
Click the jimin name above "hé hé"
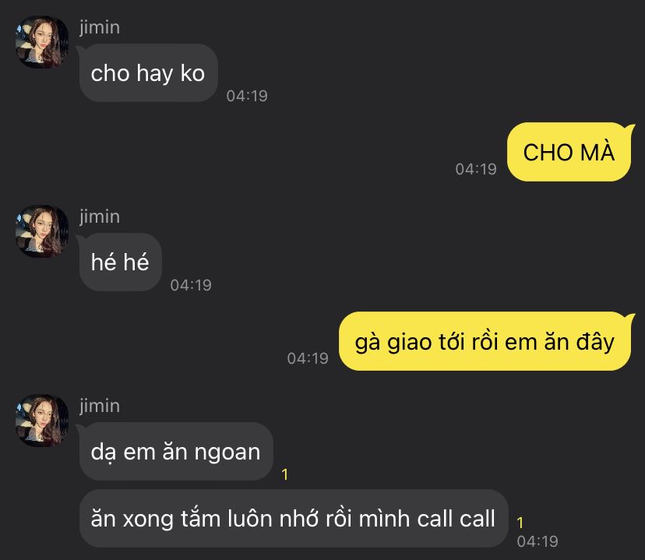tap(100, 217)
